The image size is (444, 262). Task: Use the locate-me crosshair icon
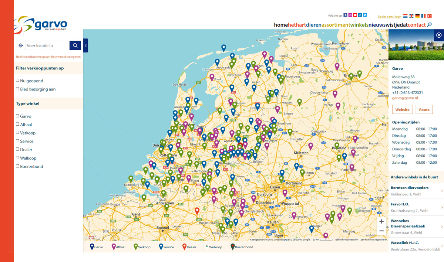pos(21,45)
